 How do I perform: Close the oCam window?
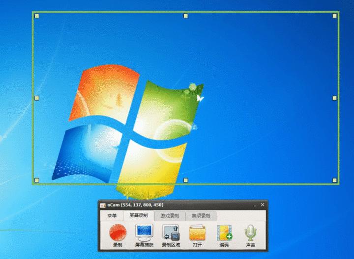pos(263,205)
